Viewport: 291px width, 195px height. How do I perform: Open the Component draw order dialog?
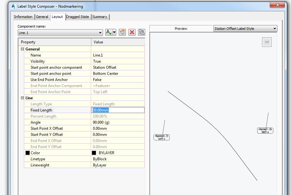pos(141,32)
